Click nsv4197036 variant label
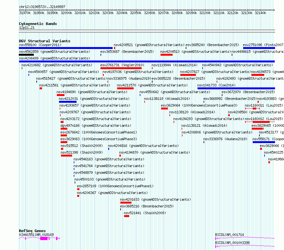This screenshot has height=250, width=284. 138,72
